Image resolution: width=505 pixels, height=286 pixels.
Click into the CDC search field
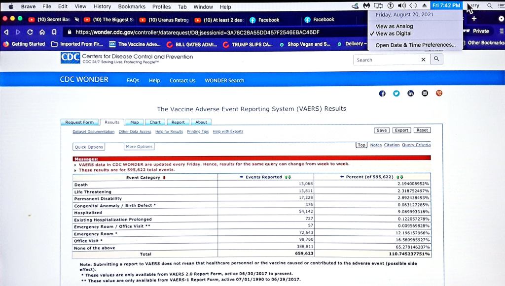pyautogui.click(x=387, y=60)
